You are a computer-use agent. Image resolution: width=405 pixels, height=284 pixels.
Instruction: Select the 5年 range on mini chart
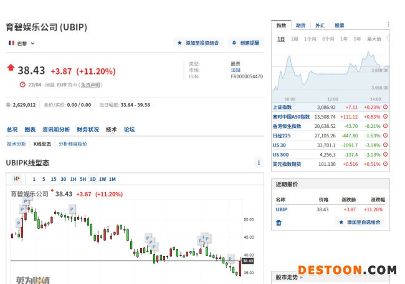[357, 39]
